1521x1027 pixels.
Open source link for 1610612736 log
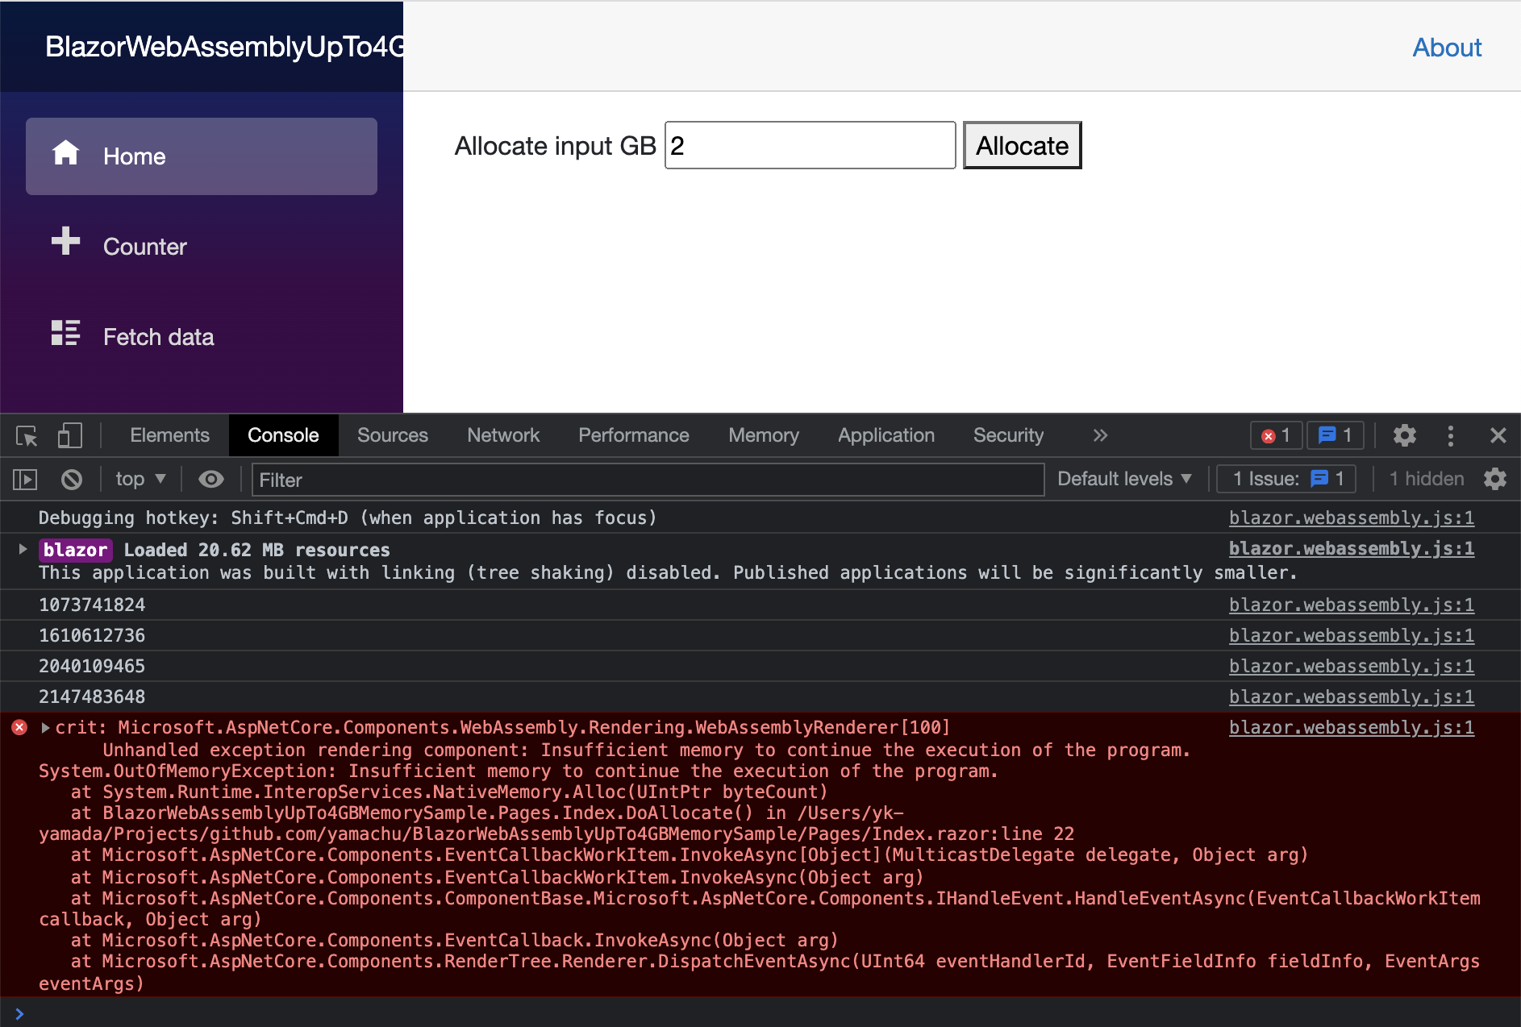(x=1352, y=635)
